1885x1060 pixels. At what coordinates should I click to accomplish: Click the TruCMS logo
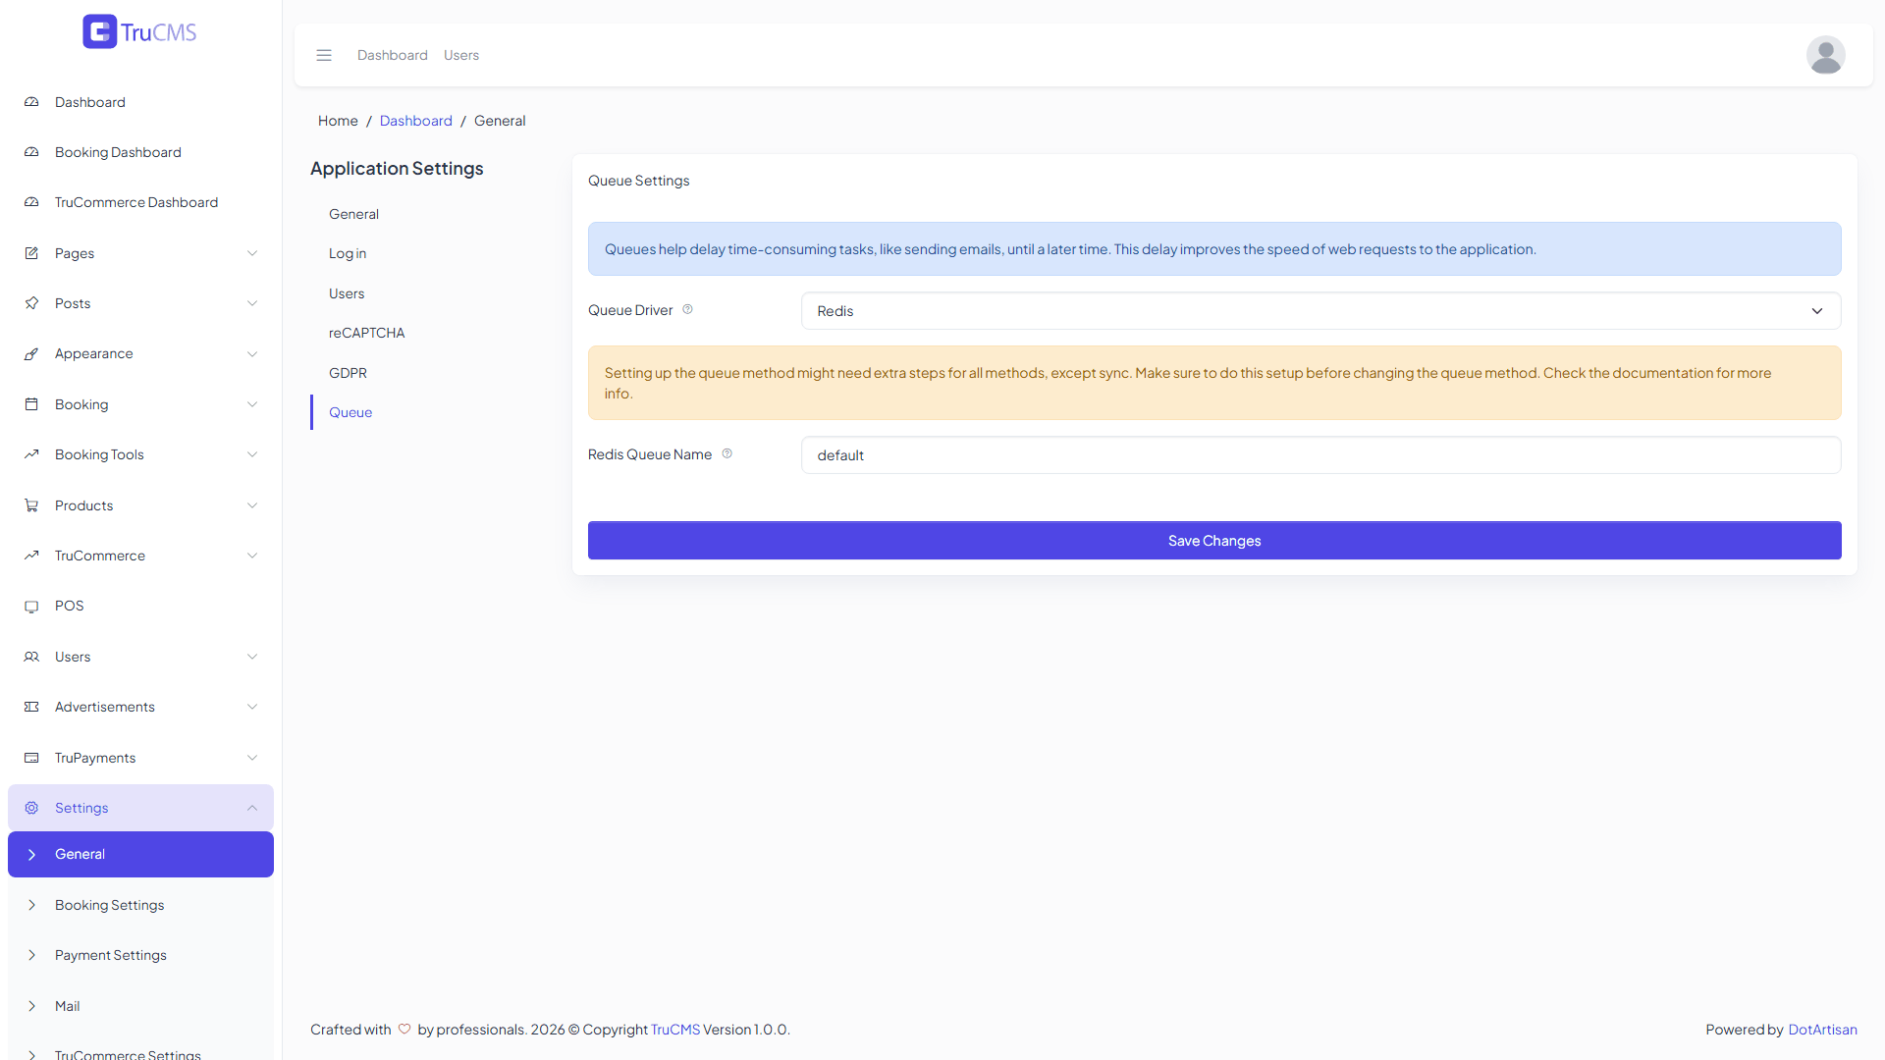(x=139, y=31)
